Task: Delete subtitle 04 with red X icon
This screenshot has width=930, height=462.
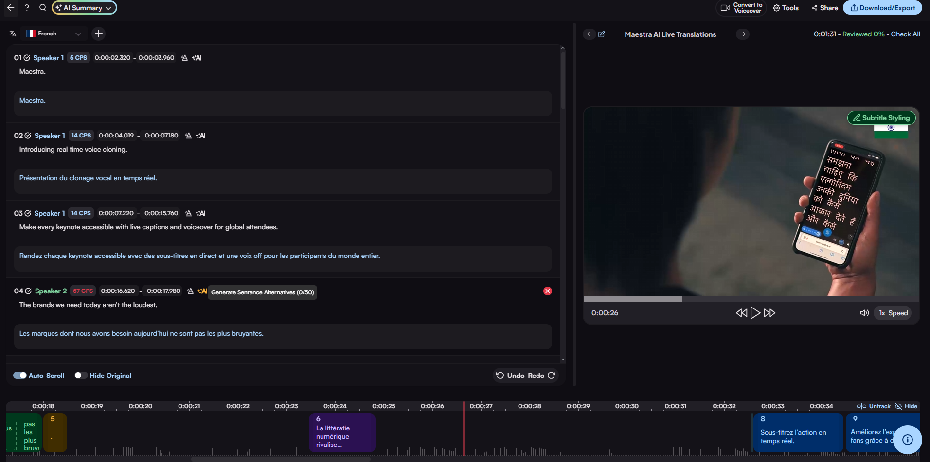Action: 548,291
